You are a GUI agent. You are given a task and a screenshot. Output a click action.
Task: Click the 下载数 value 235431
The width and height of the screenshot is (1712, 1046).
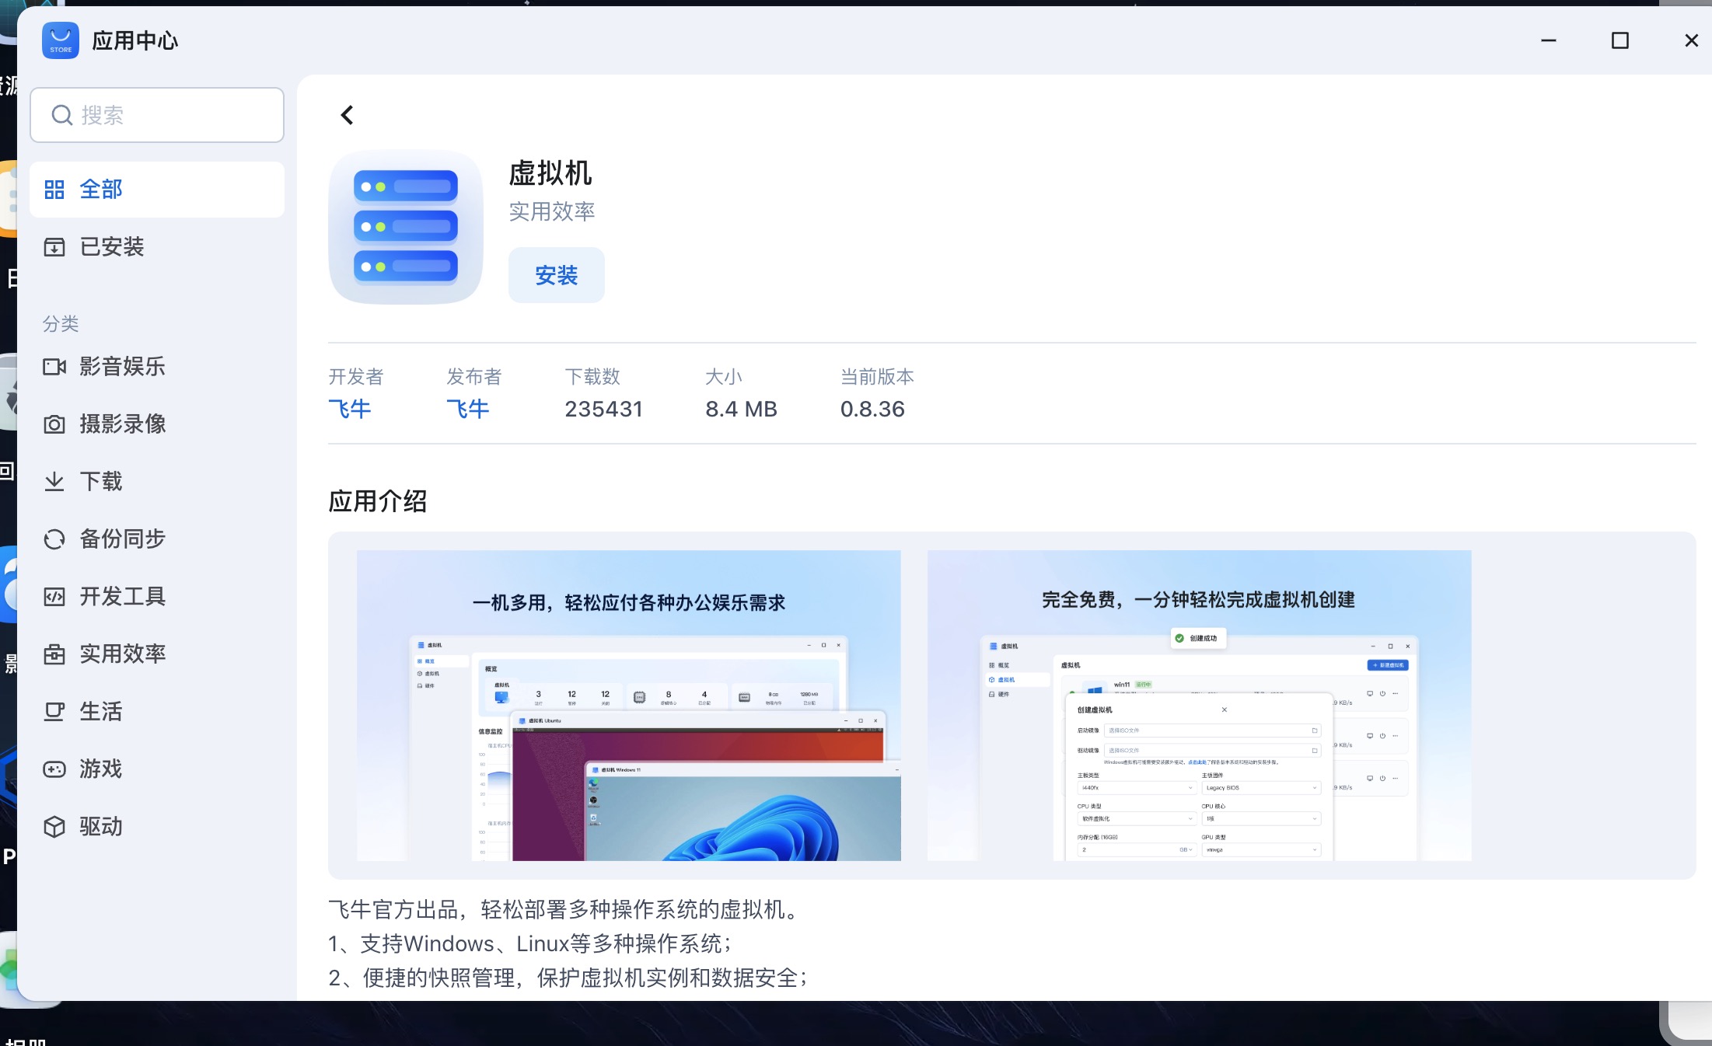pyautogui.click(x=604, y=409)
